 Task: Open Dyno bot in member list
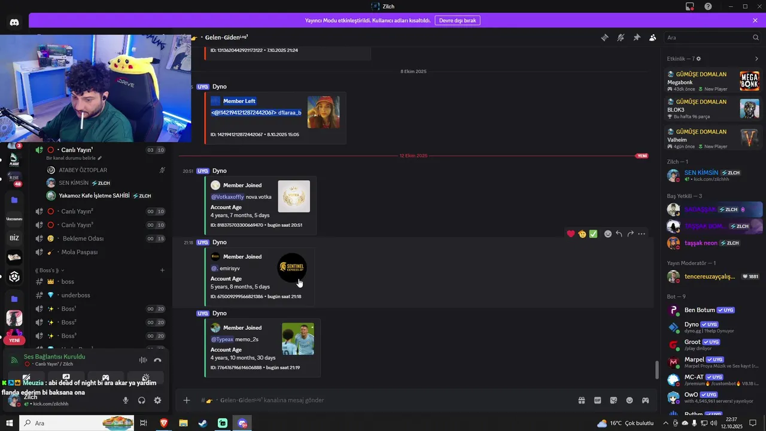pos(713,327)
